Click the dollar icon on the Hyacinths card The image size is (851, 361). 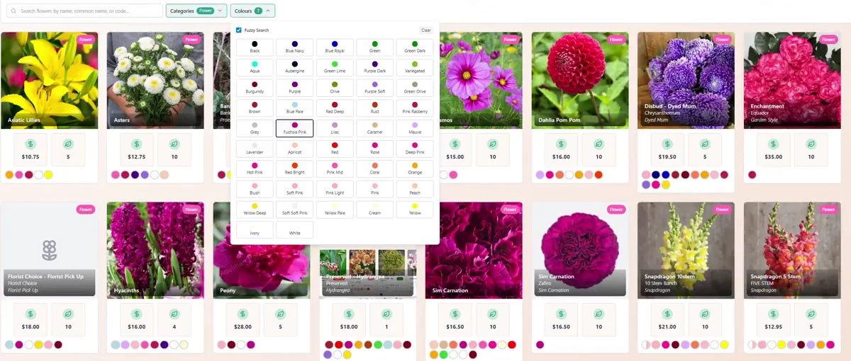pyautogui.click(x=137, y=314)
